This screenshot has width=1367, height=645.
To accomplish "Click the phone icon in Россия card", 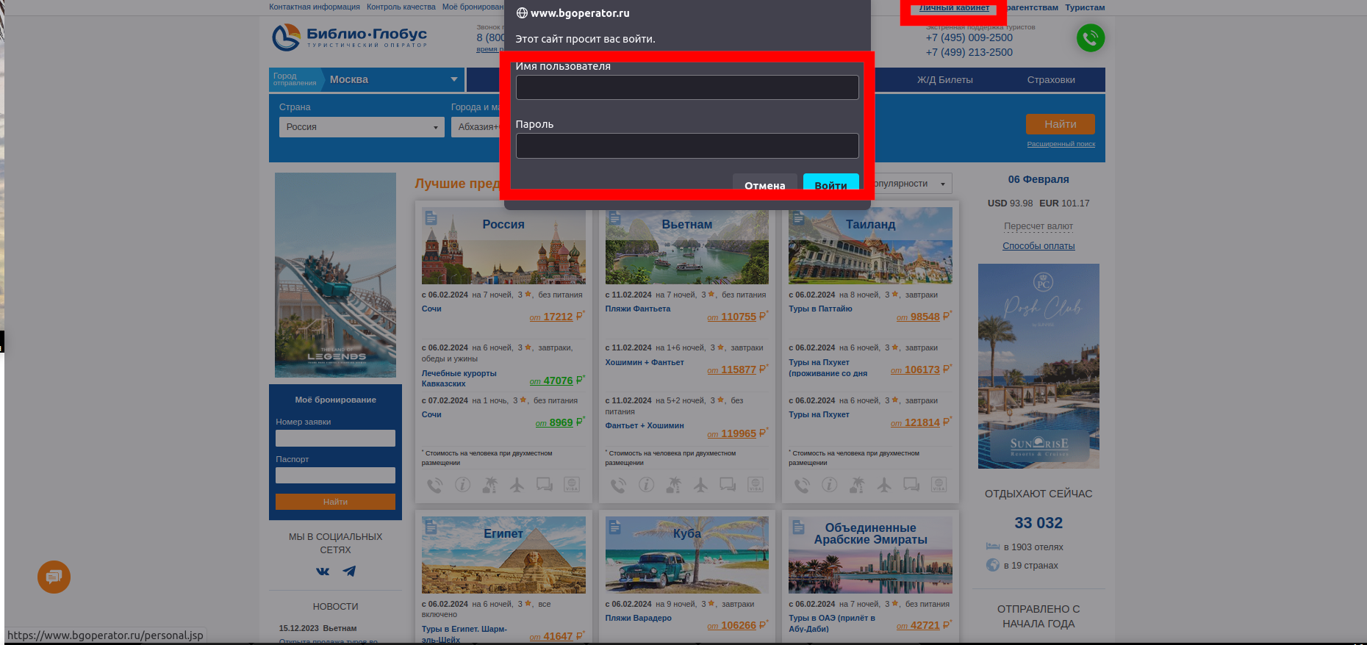I will (x=435, y=485).
